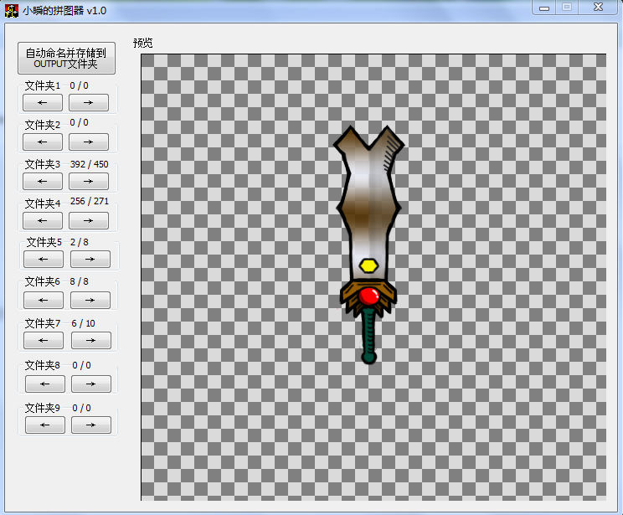Click the 392 / 450 counter text

(x=90, y=164)
